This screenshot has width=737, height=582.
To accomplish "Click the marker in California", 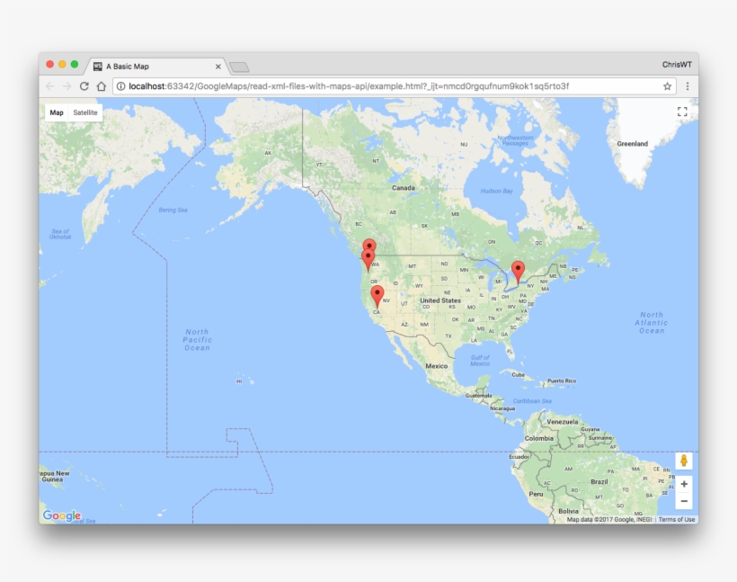I will tap(377, 292).
